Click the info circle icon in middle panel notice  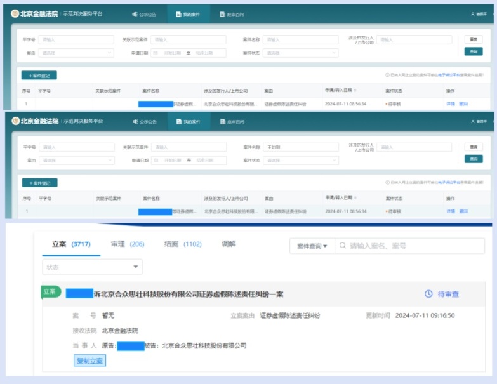pos(387,183)
